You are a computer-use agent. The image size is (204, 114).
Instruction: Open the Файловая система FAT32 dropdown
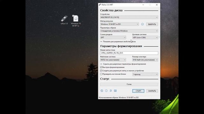[113, 60]
